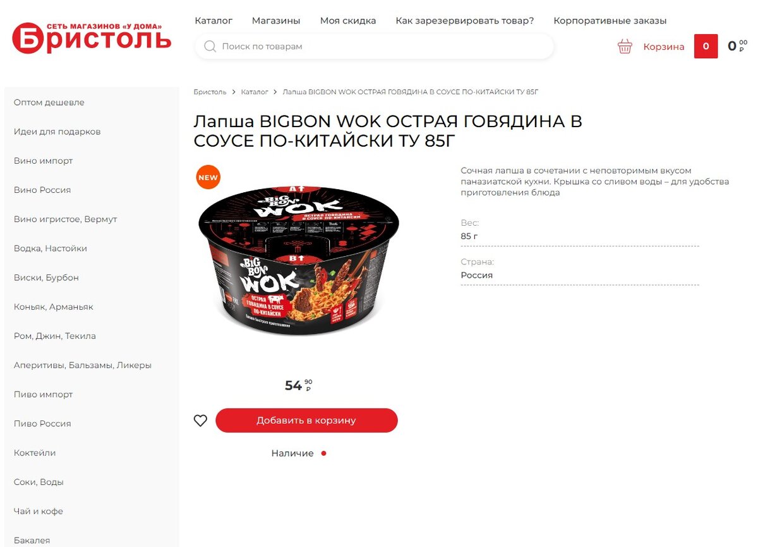Open the Магазины menu item

pyautogui.click(x=276, y=21)
